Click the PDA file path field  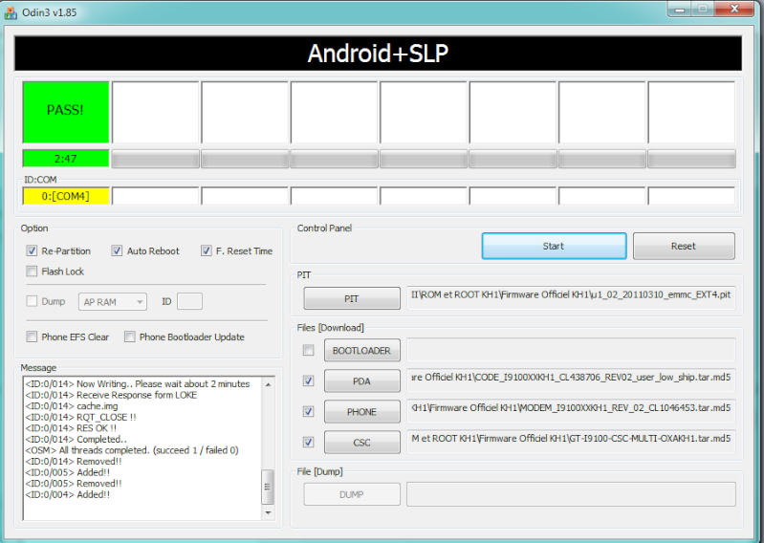click(571, 380)
